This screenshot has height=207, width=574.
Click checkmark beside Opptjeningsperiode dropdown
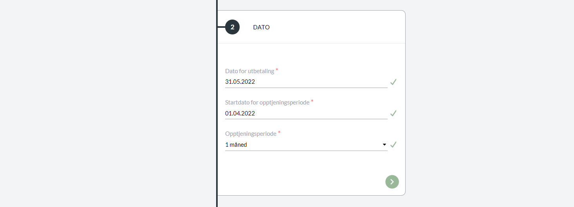393,145
